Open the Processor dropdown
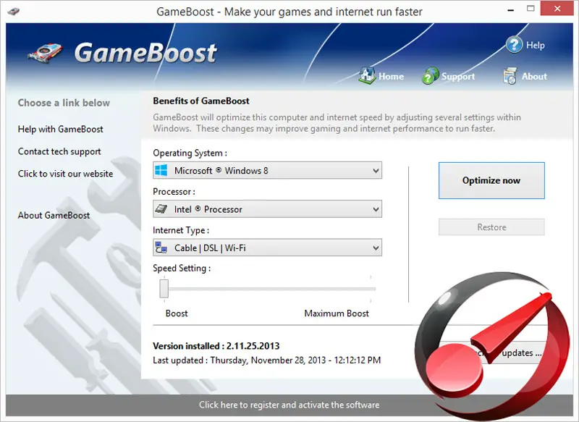This screenshot has height=422, width=579. pyautogui.click(x=267, y=209)
